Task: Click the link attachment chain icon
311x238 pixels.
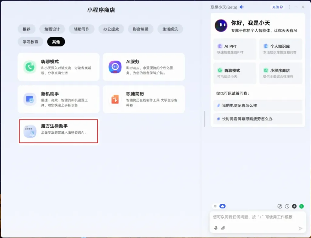Action: click(280, 206)
